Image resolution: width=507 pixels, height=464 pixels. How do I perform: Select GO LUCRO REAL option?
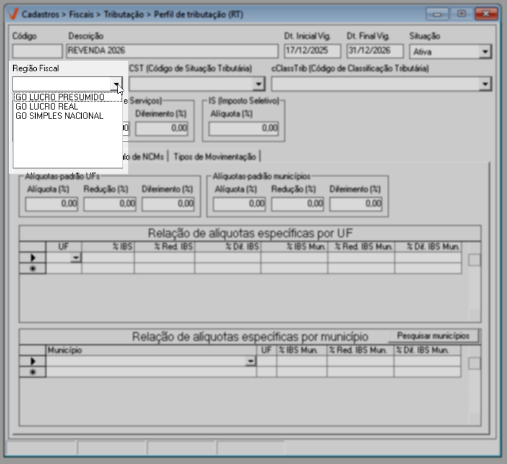click(47, 106)
